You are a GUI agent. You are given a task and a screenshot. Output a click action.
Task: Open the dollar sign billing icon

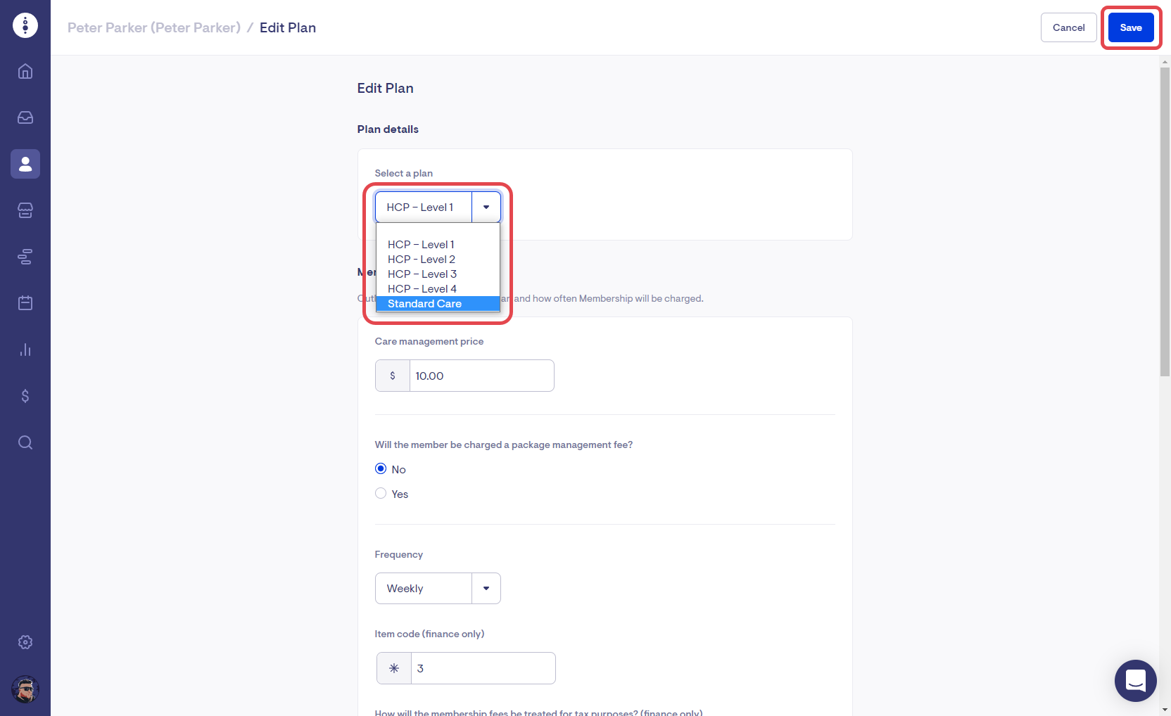25,396
